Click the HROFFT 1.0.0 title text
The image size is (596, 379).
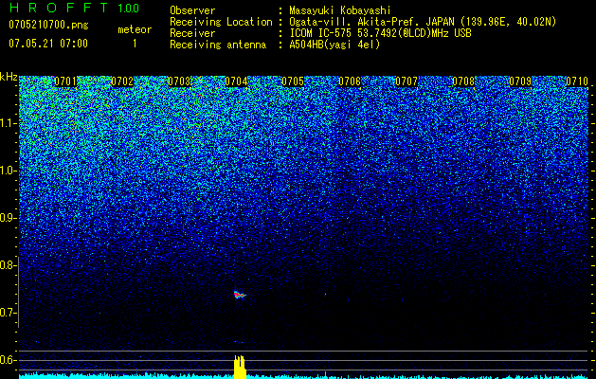pyautogui.click(x=75, y=8)
